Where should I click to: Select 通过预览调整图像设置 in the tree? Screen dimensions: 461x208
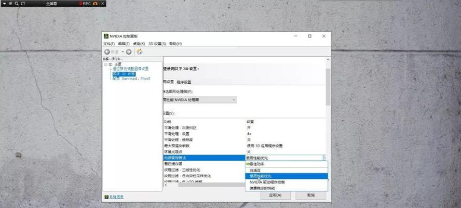130,69
